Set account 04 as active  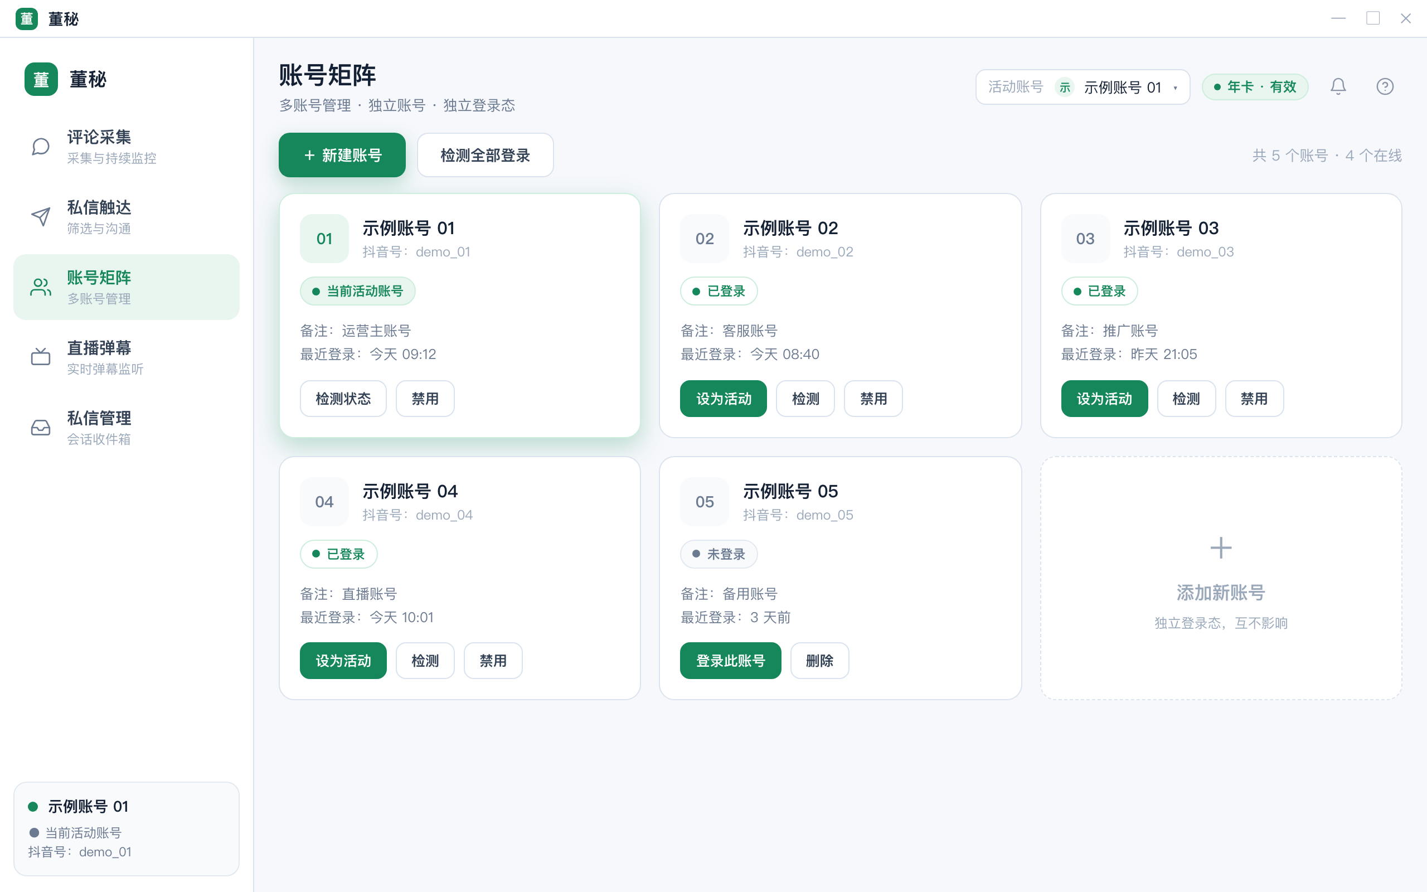coord(343,661)
